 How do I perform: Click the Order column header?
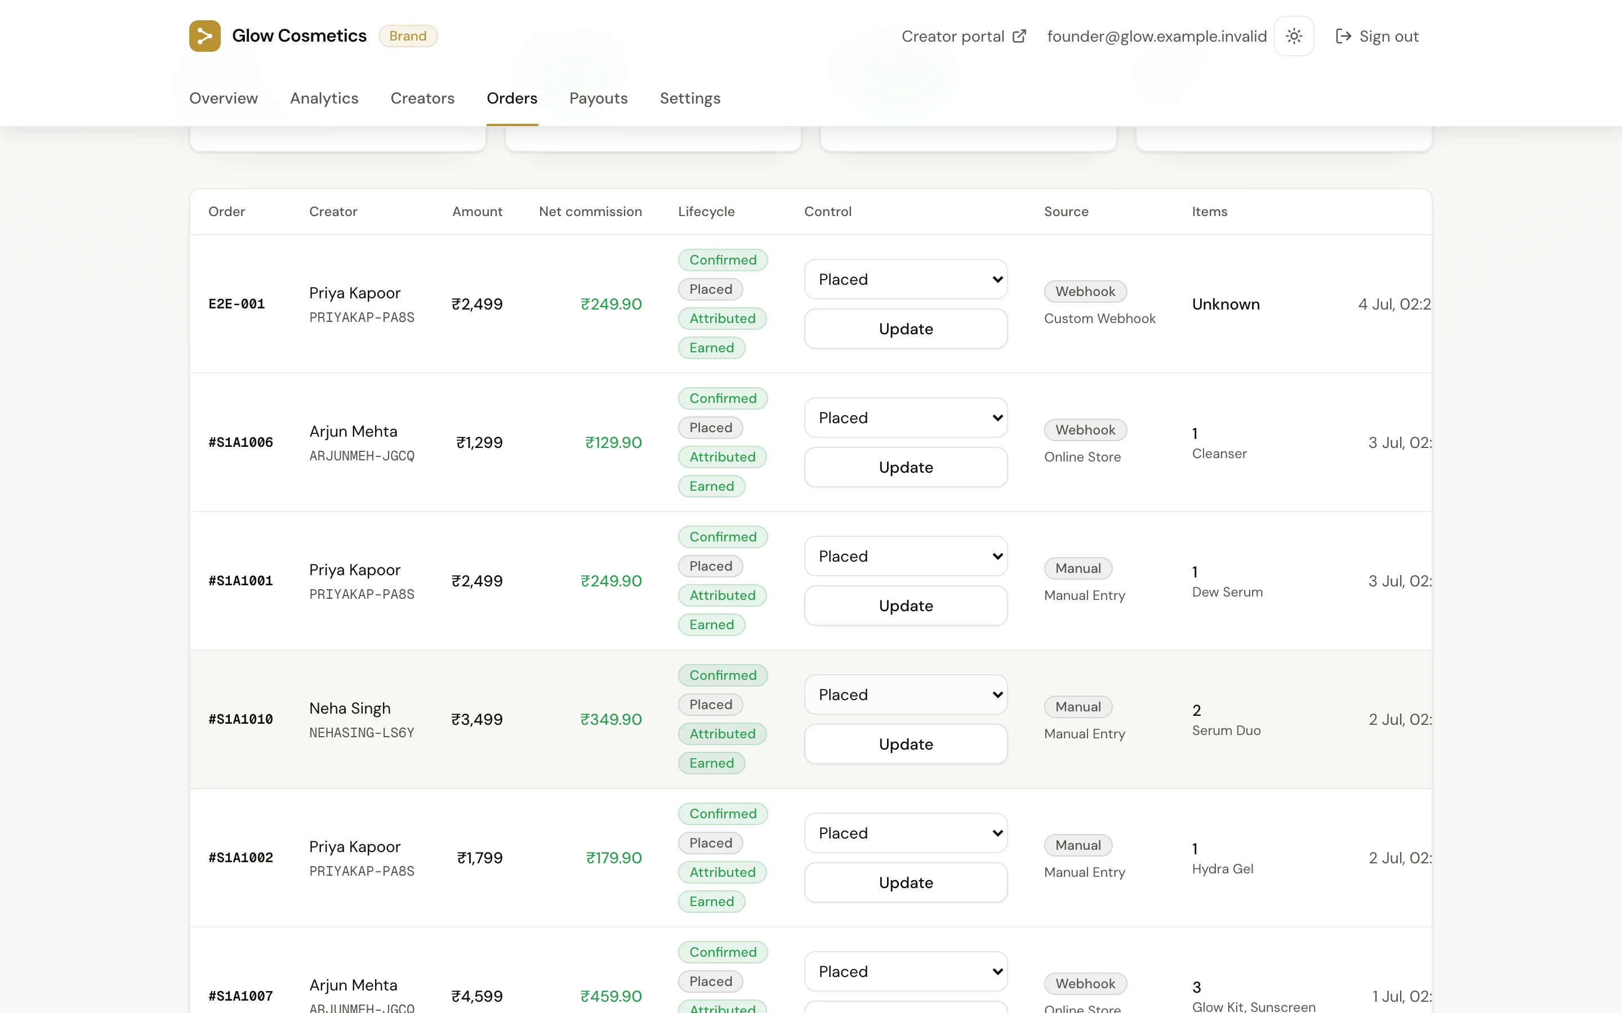tap(226, 212)
